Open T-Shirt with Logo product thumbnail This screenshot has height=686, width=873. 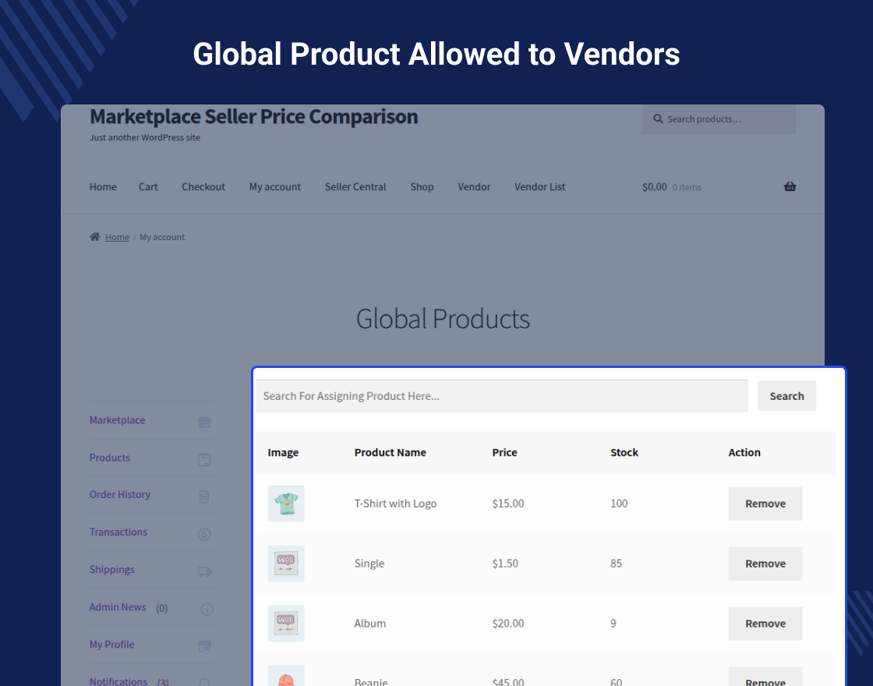coord(286,504)
